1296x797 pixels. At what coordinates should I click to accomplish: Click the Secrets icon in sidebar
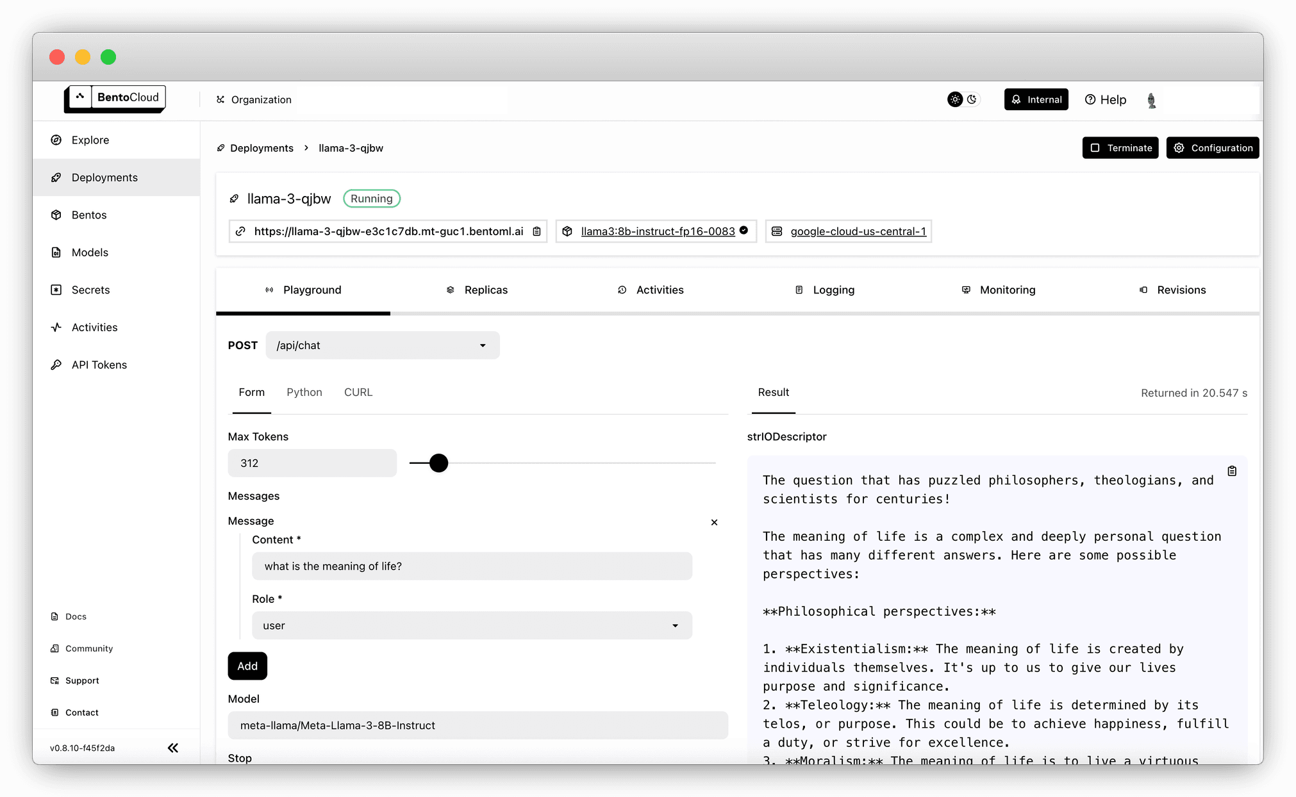click(56, 289)
